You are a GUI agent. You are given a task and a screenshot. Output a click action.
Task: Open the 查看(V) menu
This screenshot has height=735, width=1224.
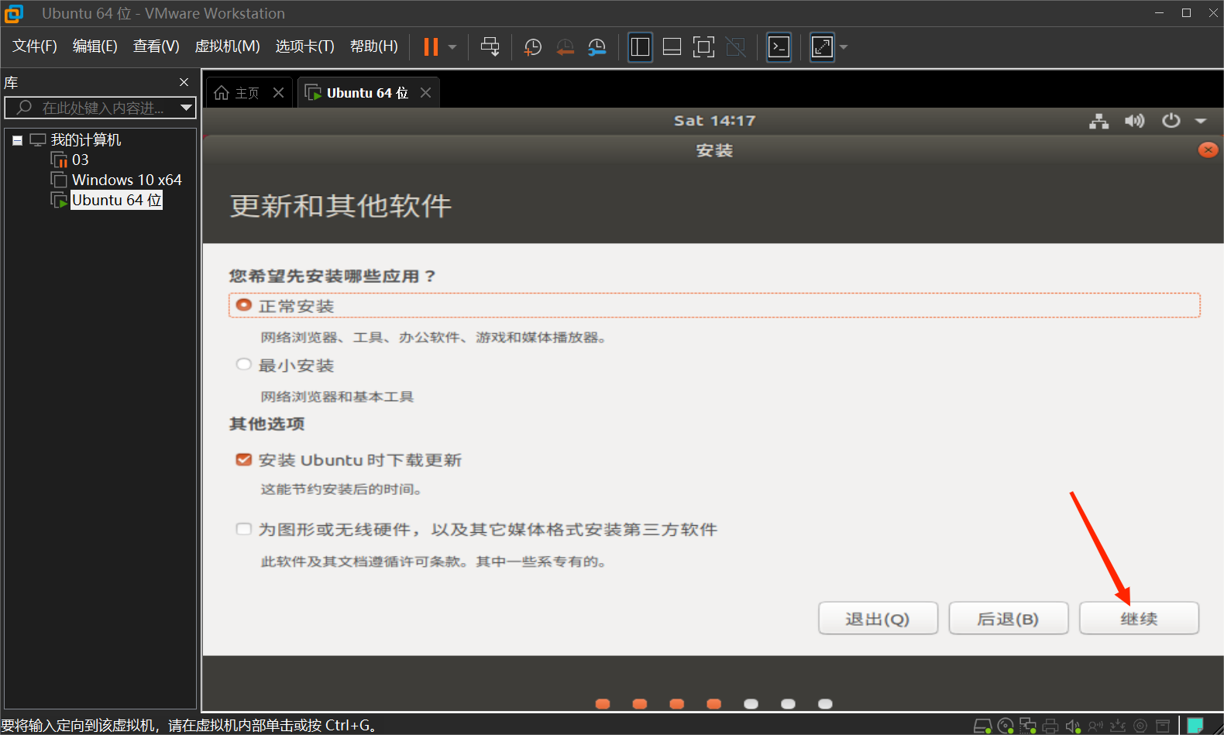click(x=156, y=46)
